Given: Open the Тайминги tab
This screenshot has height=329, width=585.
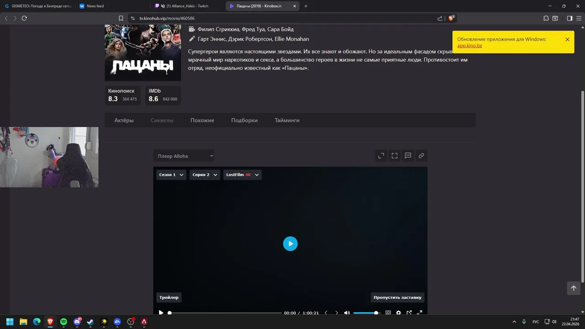Looking at the screenshot, I should [287, 120].
